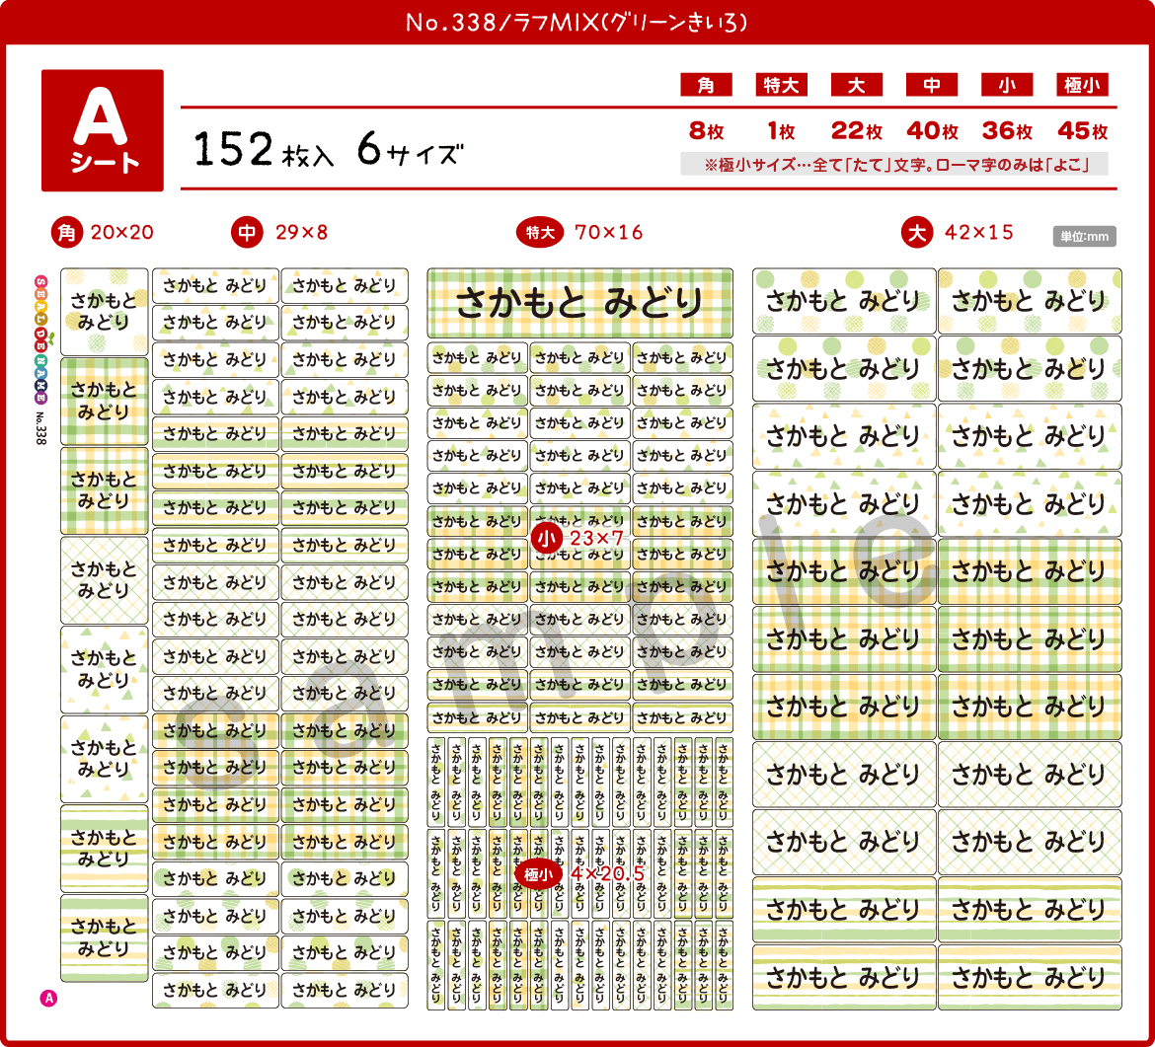Click the 中 29×8 round badge
The height and width of the screenshot is (1047, 1155).
coord(247,233)
